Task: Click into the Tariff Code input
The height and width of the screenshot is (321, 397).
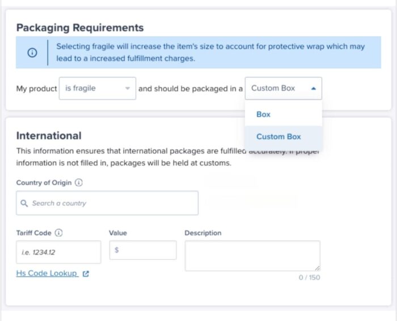Action: 58,252
